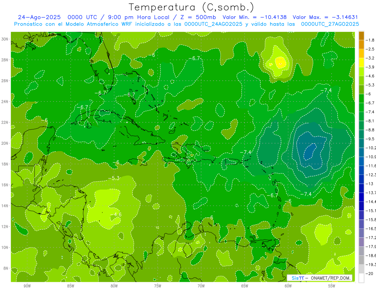Screen dimensions: 376x290
Task: Select the brown color scale segment above -1.8
Action: tap(361, 36)
